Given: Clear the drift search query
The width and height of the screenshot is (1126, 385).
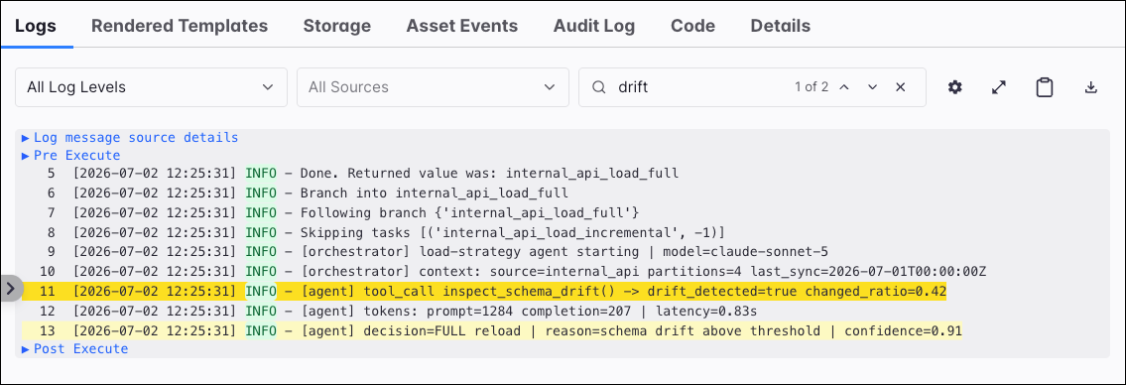Looking at the screenshot, I should point(901,87).
